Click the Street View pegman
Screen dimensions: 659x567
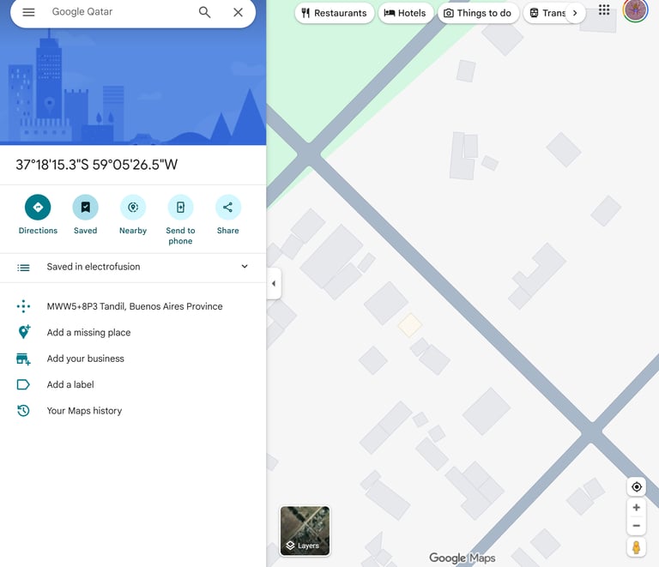click(637, 547)
